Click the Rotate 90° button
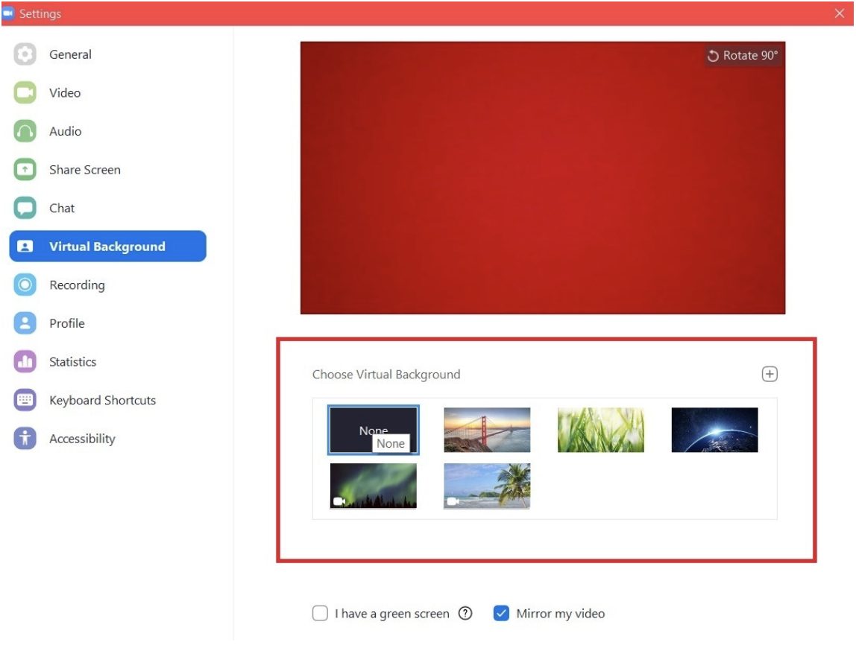856x648 pixels. point(742,55)
